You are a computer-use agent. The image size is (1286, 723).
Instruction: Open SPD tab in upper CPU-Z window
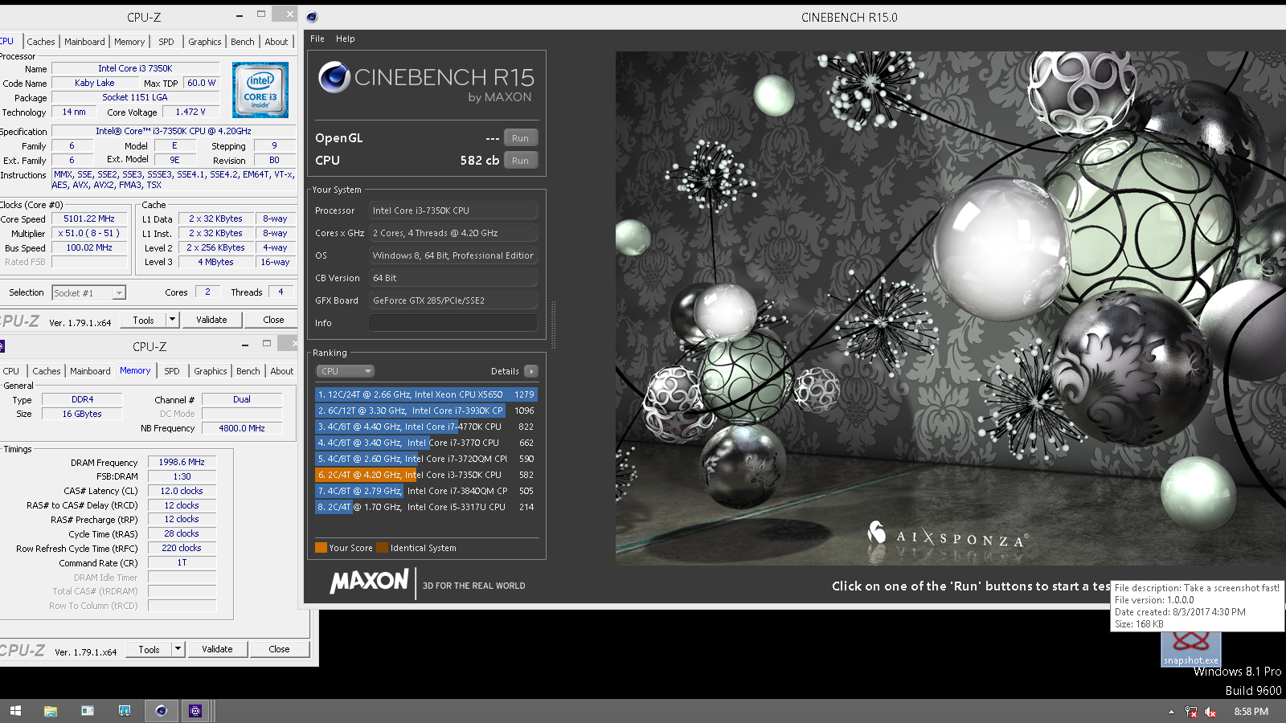tap(166, 42)
